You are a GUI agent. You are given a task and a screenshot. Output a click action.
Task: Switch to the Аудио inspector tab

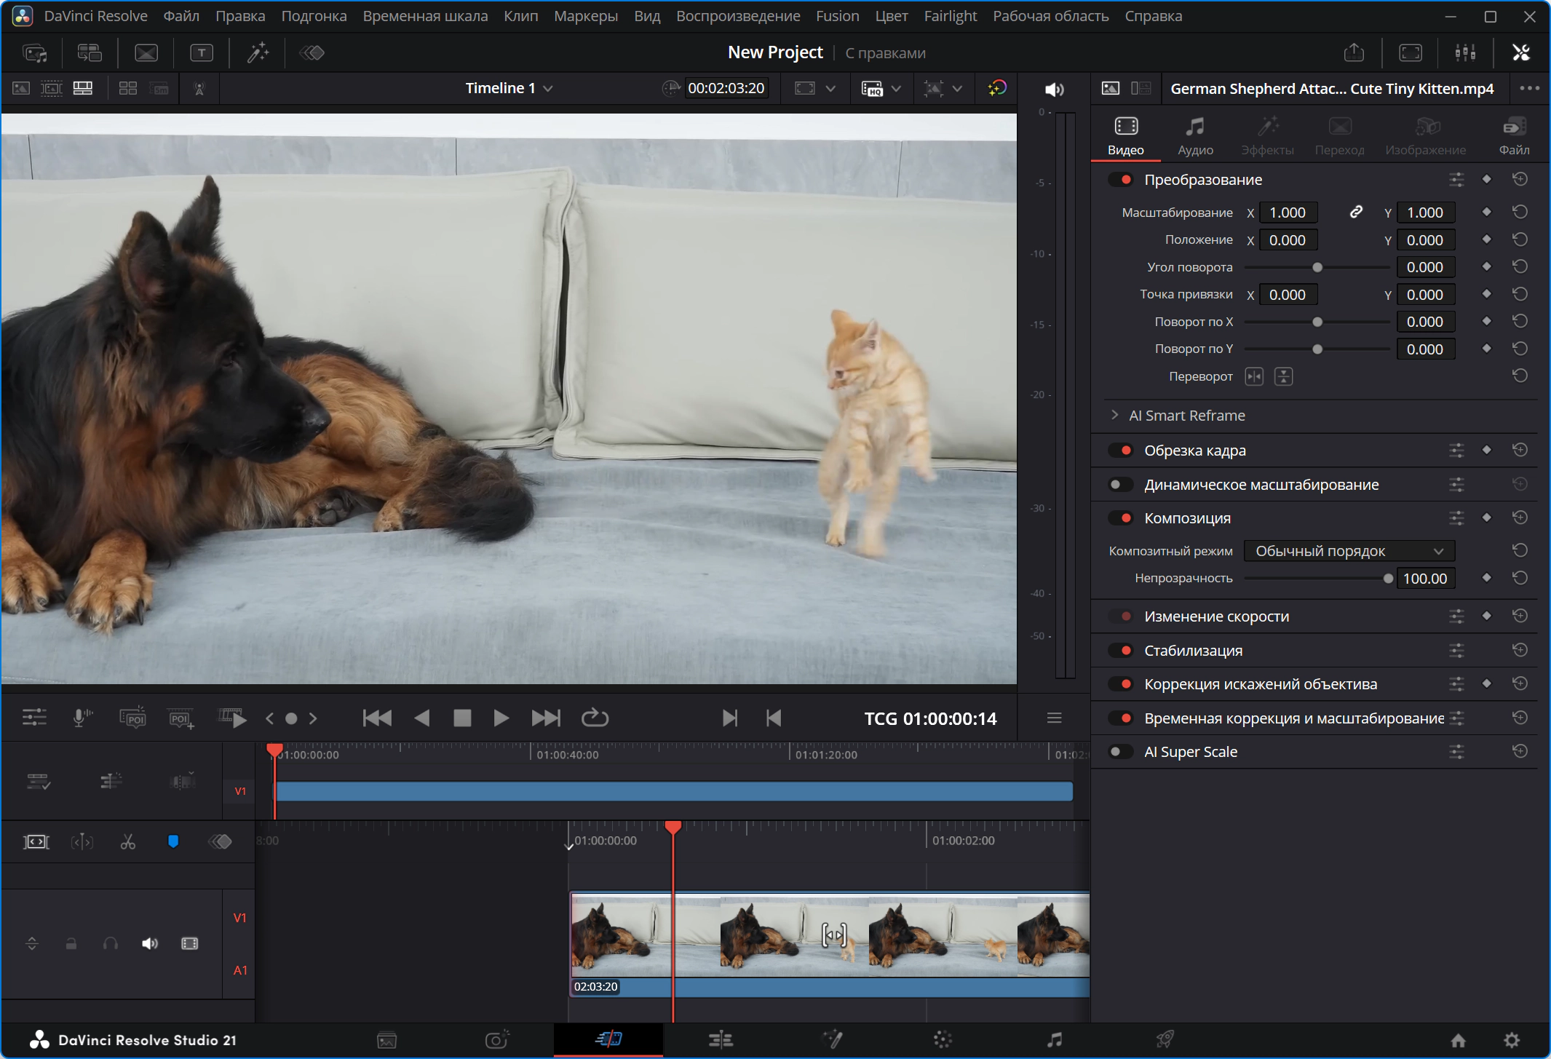[x=1195, y=136]
